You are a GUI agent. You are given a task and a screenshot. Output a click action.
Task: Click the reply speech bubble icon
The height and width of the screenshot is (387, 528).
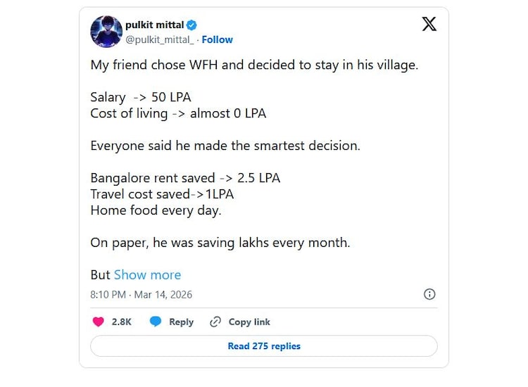coord(156,322)
